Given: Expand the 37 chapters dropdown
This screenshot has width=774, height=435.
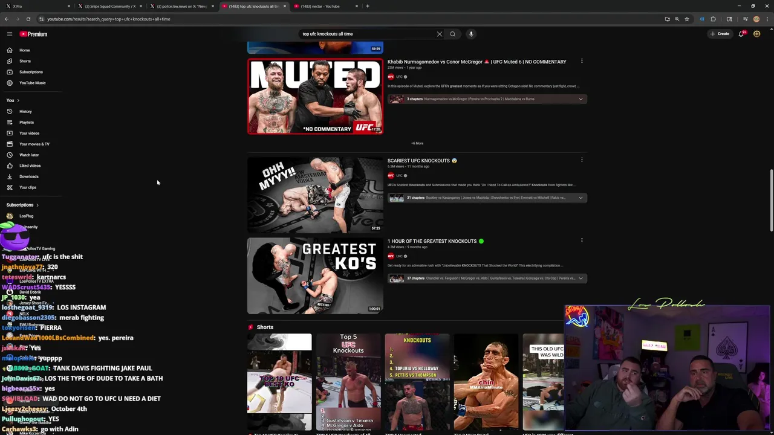Looking at the screenshot, I should tap(580, 279).
